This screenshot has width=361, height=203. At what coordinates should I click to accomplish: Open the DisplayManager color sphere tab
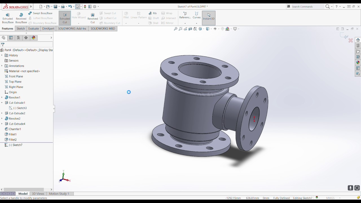[34, 38]
